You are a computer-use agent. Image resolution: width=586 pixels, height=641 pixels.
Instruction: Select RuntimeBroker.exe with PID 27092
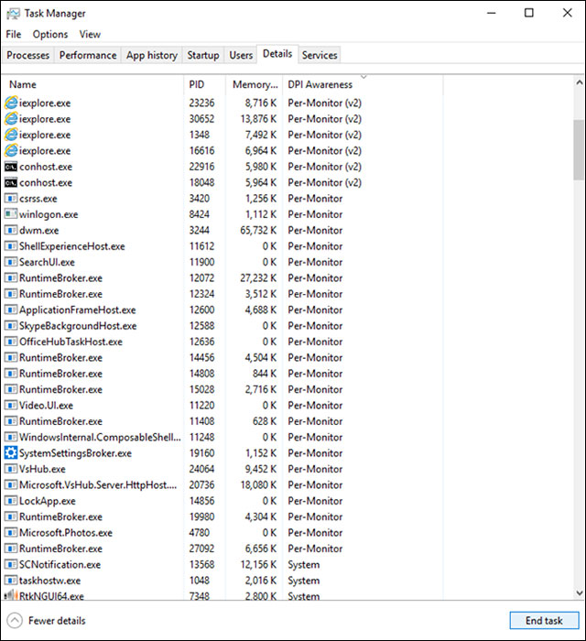point(222,549)
